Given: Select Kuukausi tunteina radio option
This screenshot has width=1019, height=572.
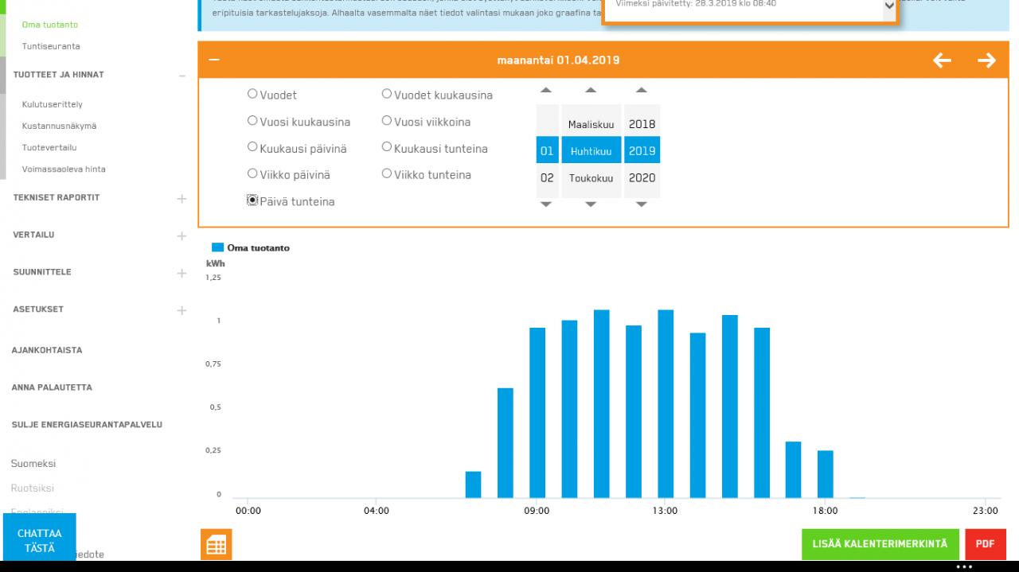Looking at the screenshot, I should 387,147.
